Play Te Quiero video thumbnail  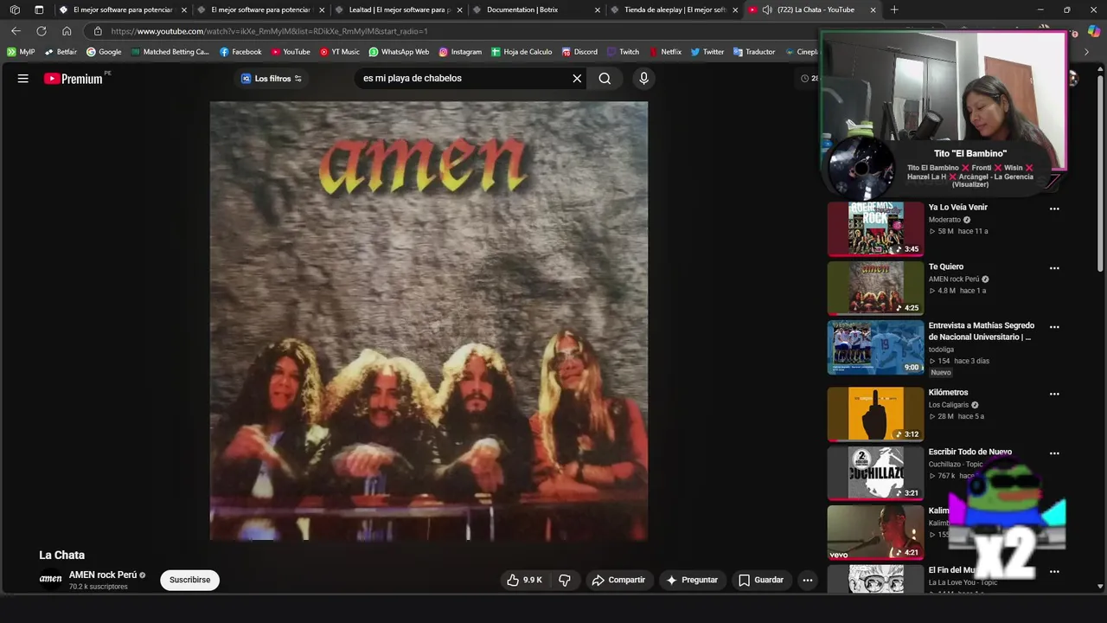[876, 287]
